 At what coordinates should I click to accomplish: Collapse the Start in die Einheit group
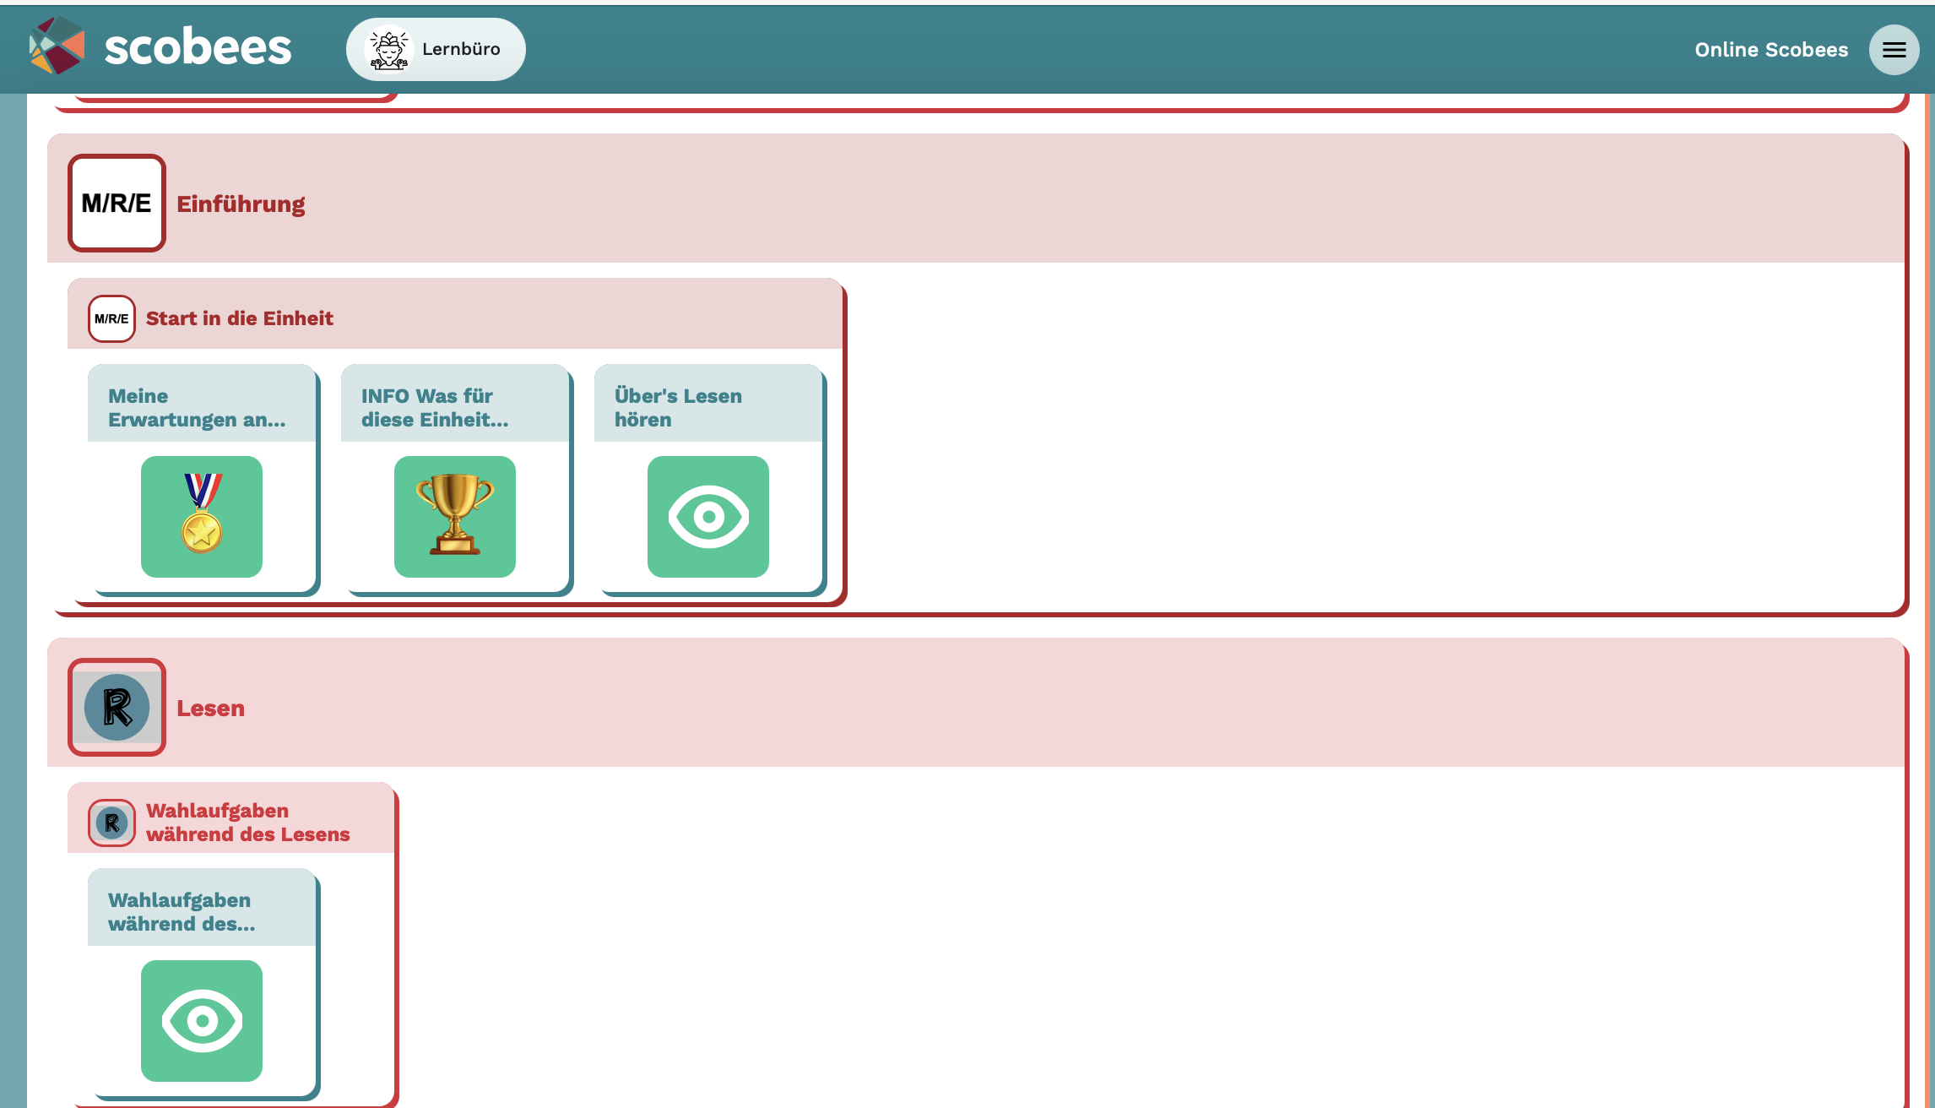(x=240, y=318)
